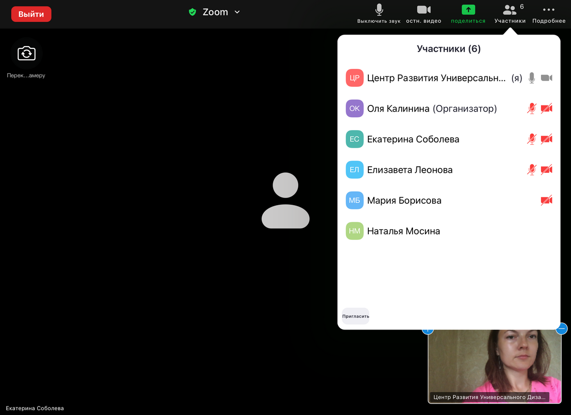Click Елизавета Леонова's disabled camera icon
571x415 pixels.
pos(546,170)
